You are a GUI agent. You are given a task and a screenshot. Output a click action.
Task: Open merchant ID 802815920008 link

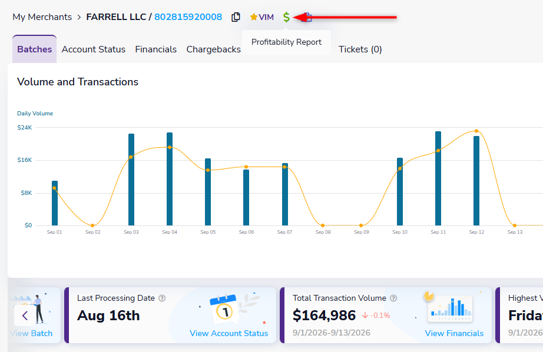click(188, 17)
